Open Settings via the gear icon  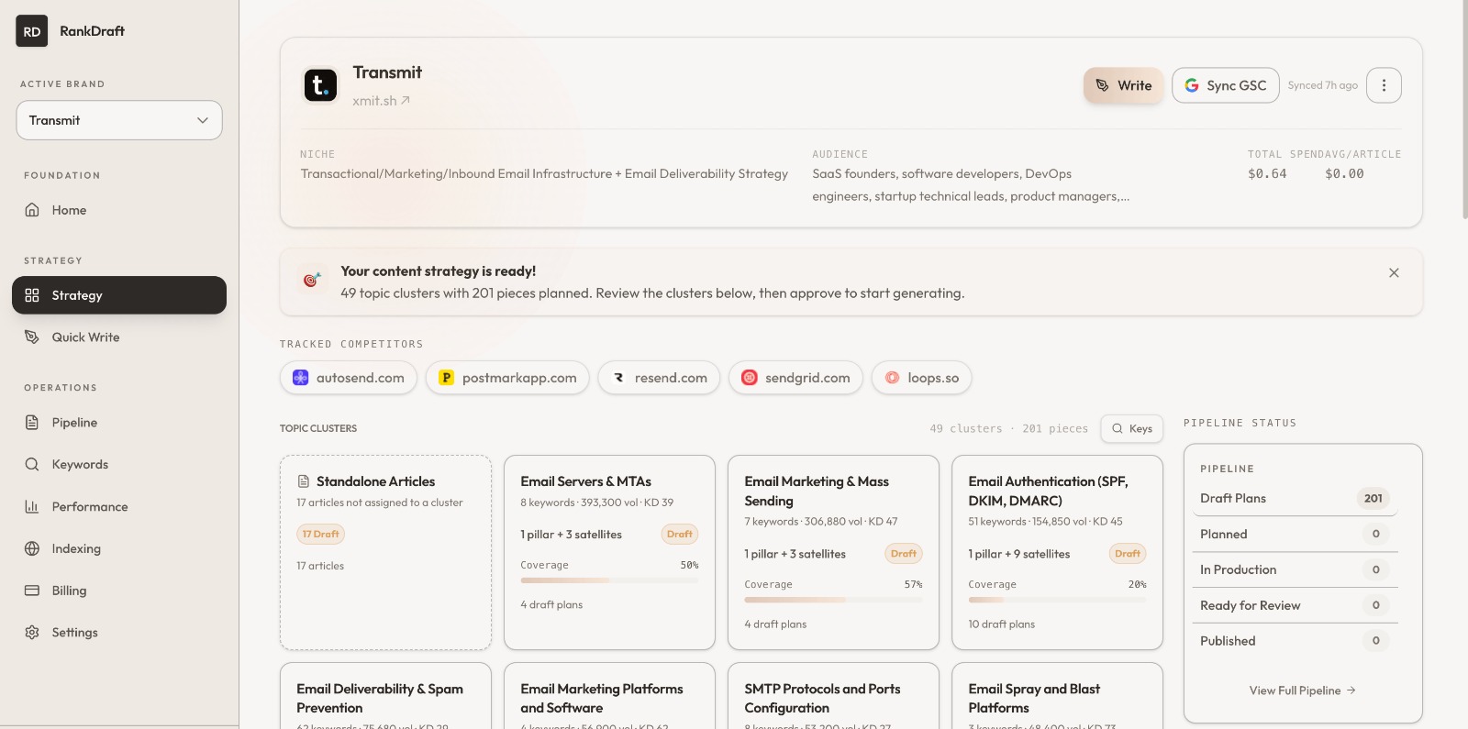pyautogui.click(x=32, y=633)
